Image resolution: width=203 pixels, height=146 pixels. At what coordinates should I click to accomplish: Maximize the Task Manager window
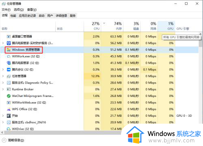click(x=186, y=4)
